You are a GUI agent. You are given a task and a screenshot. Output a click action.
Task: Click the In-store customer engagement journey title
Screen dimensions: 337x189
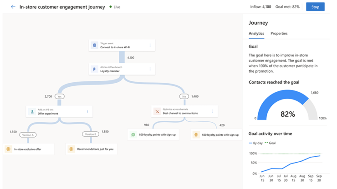coord(62,7)
